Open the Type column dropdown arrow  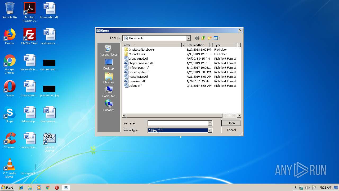239,45
